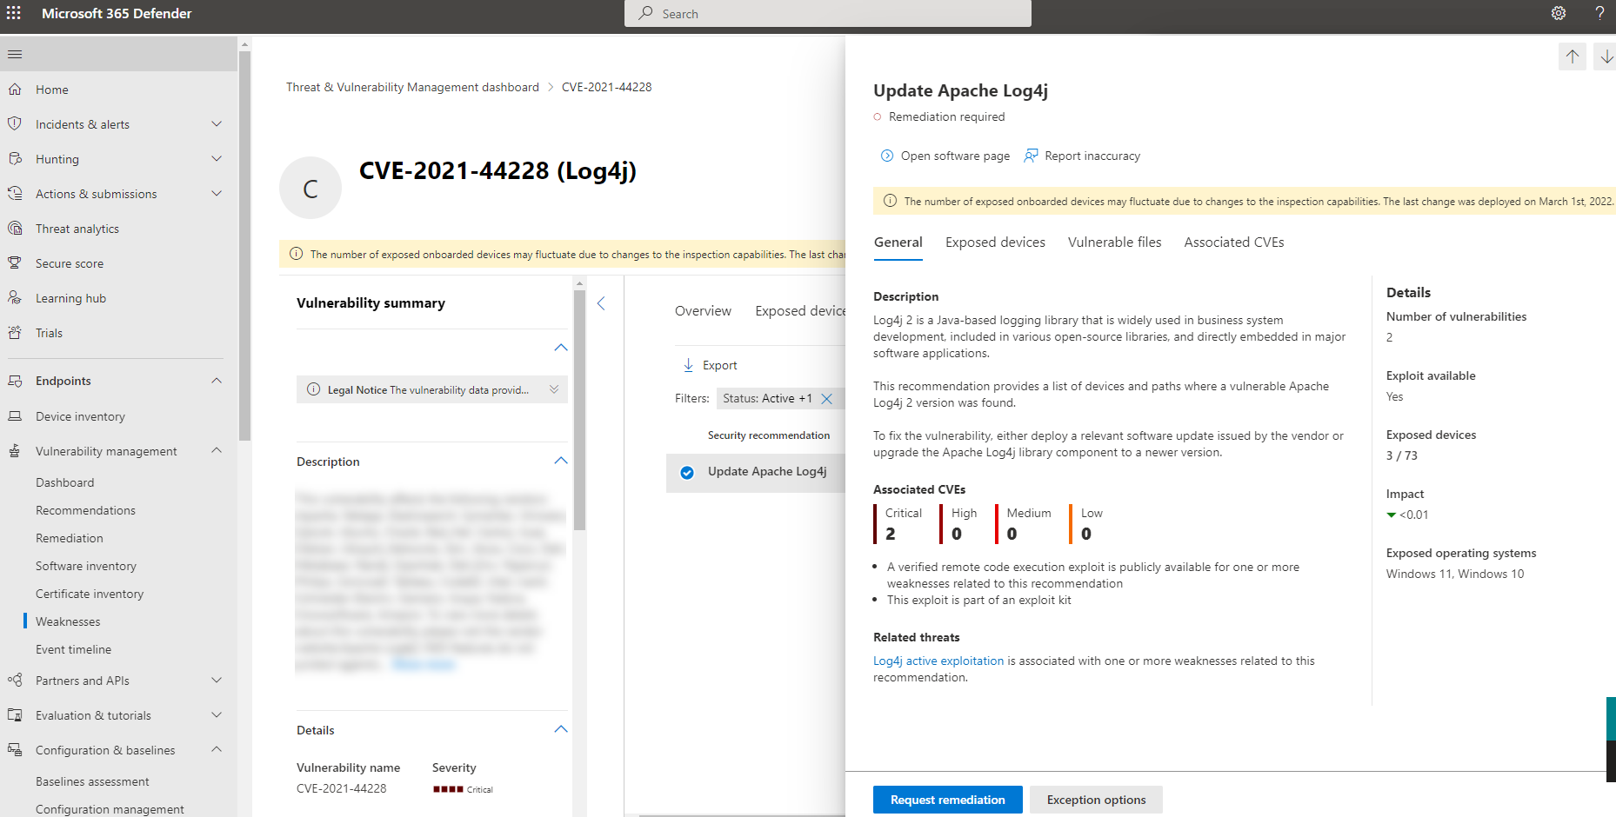The image size is (1616, 817).
Task: Open Recommendations in the sidebar
Action: (x=85, y=510)
